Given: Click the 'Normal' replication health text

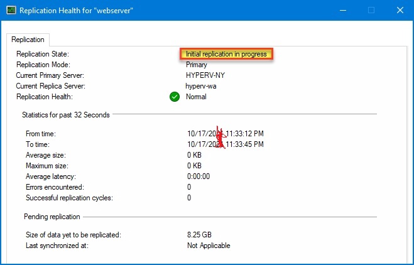Looking at the screenshot, I should (196, 97).
